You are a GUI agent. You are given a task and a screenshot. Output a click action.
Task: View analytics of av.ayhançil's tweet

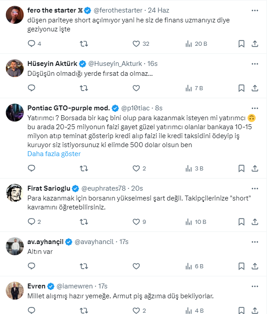tap(193, 266)
